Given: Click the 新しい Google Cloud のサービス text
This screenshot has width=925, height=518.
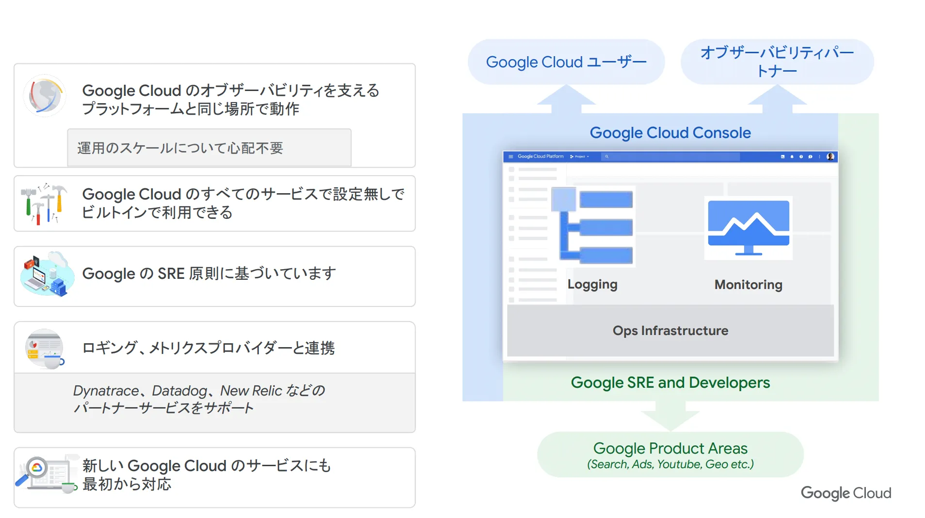Looking at the screenshot, I should [207, 474].
